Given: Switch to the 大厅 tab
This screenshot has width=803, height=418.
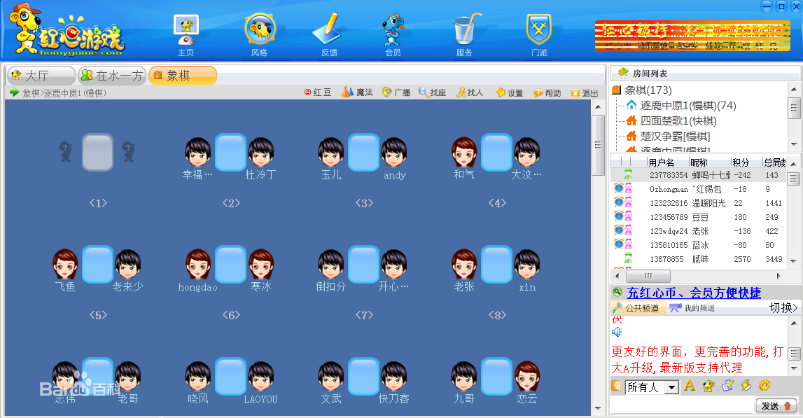Looking at the screenshot, I should pyautogui.click(x=39, y=75).
